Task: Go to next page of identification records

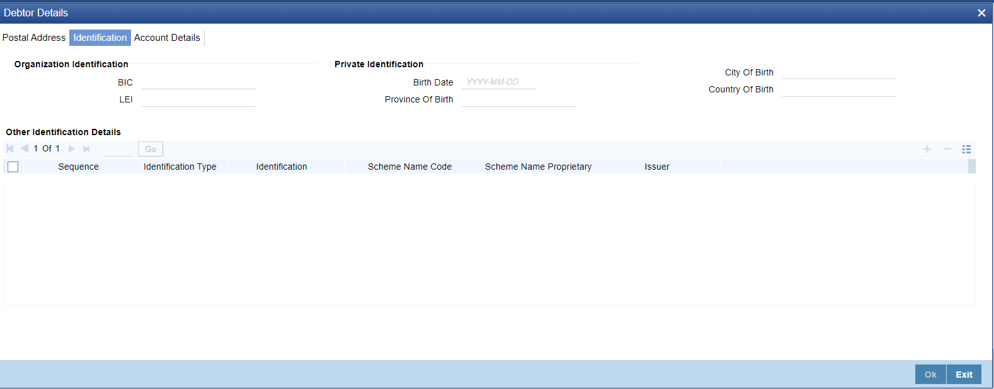Action: point(72,149)
